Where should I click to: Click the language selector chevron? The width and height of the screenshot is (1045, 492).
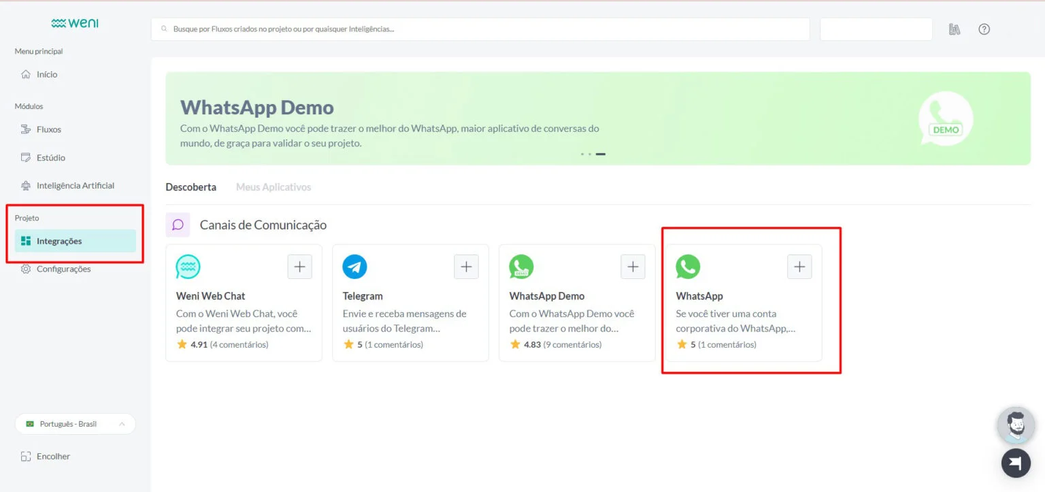[x=122, y=424]
